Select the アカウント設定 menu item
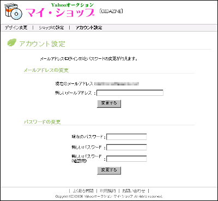 coord(89,28)
